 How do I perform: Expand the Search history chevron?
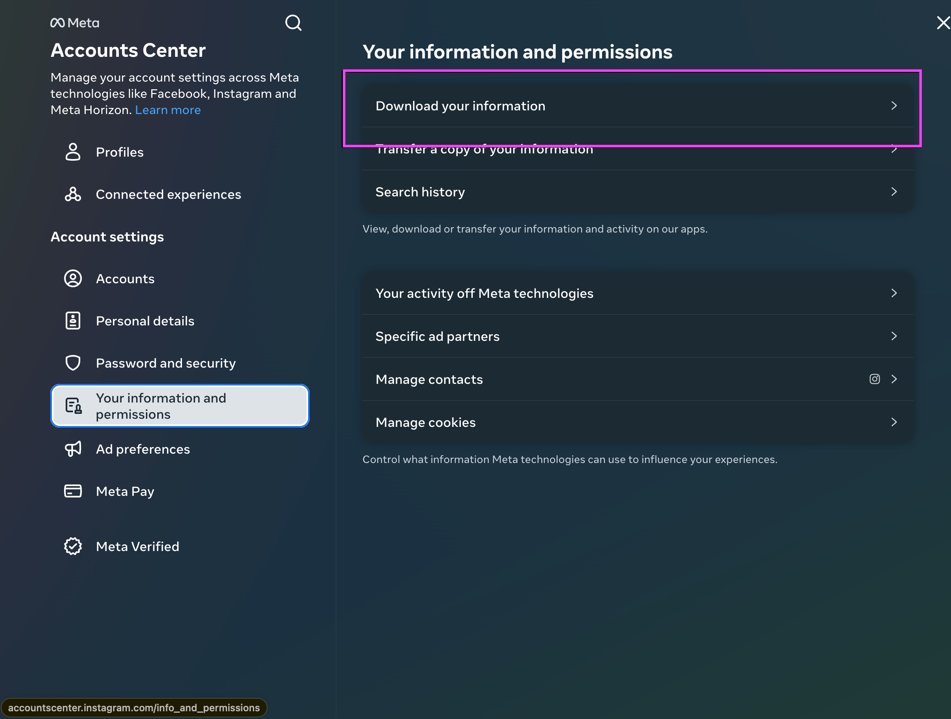point(894,192)
